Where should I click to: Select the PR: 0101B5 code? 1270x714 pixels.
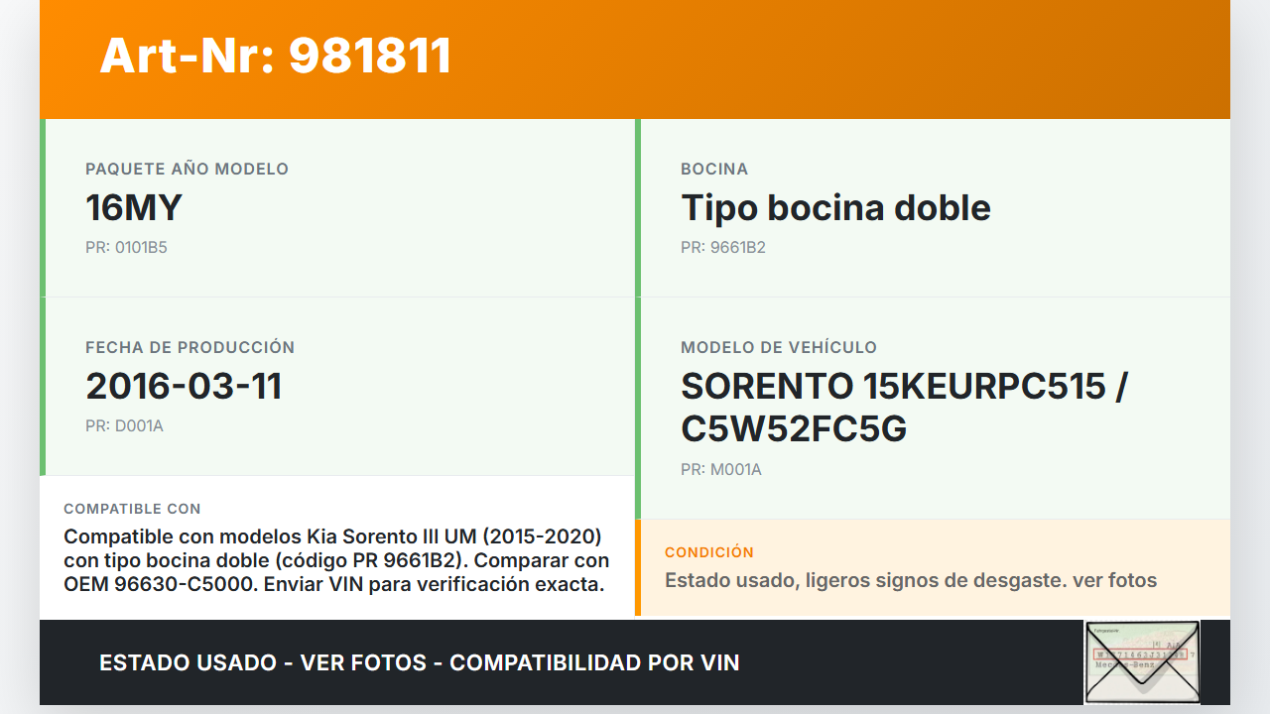point(126,248)
